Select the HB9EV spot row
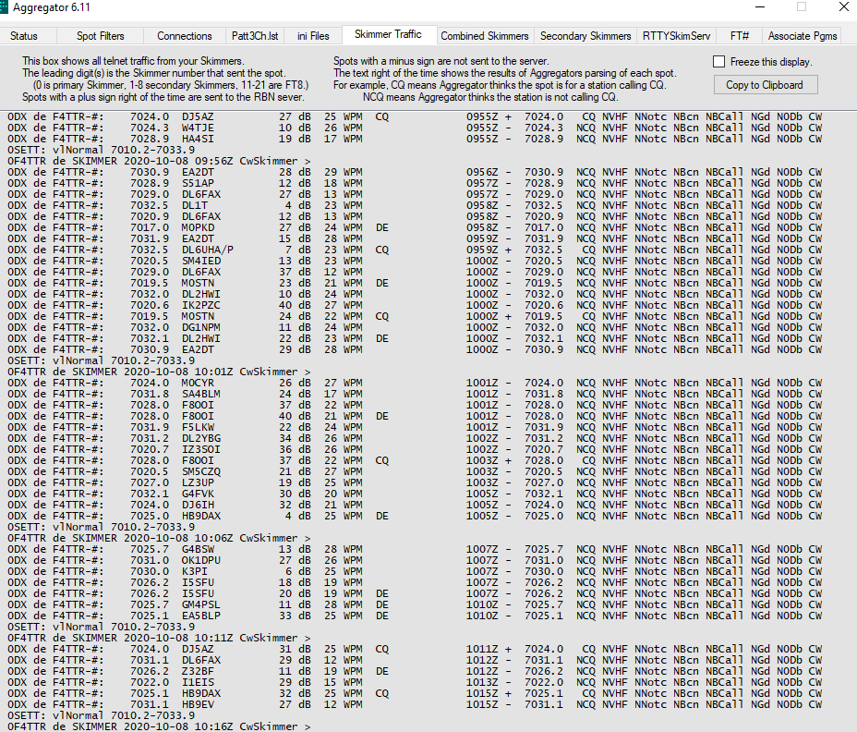This screenshot has height=732, width=857. coord(415,704)
